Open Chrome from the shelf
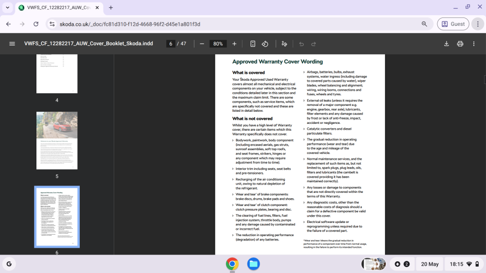 pyautogui.click(x=232, y=264)
